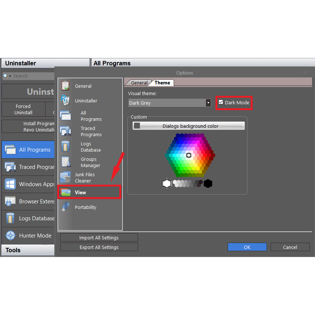Click OK to apply options

point(247,247)
